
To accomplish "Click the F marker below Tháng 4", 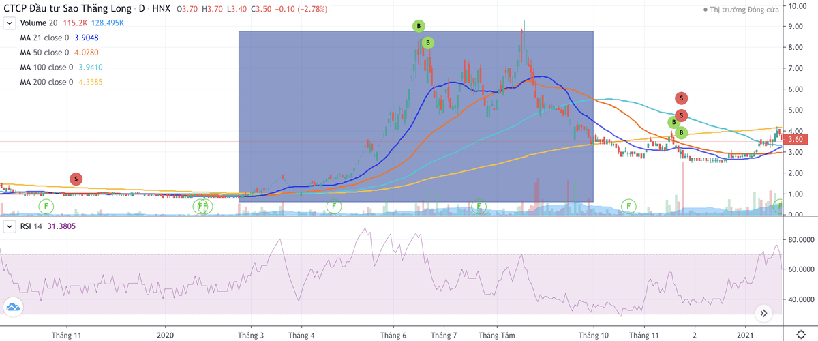I will [333, 206].
